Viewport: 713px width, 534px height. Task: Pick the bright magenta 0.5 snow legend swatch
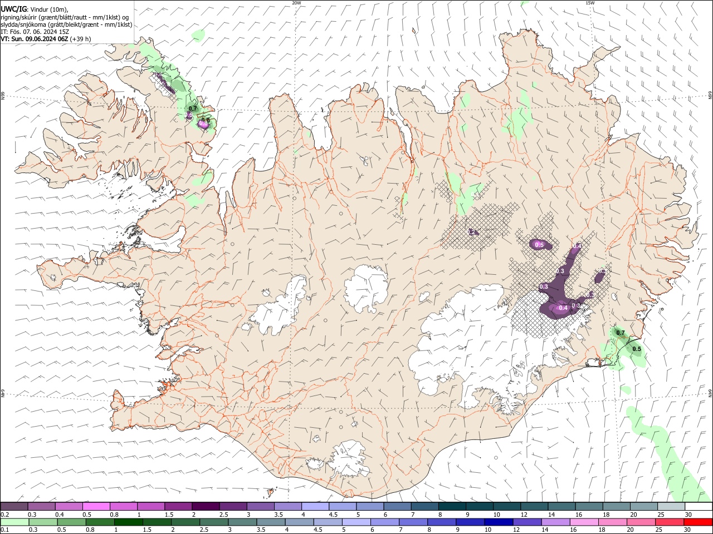click(x=96, y=507)
